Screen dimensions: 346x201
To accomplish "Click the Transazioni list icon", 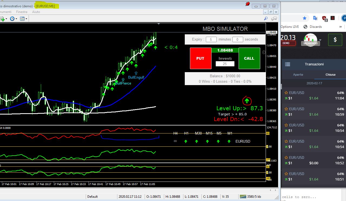I will point(288,64).
